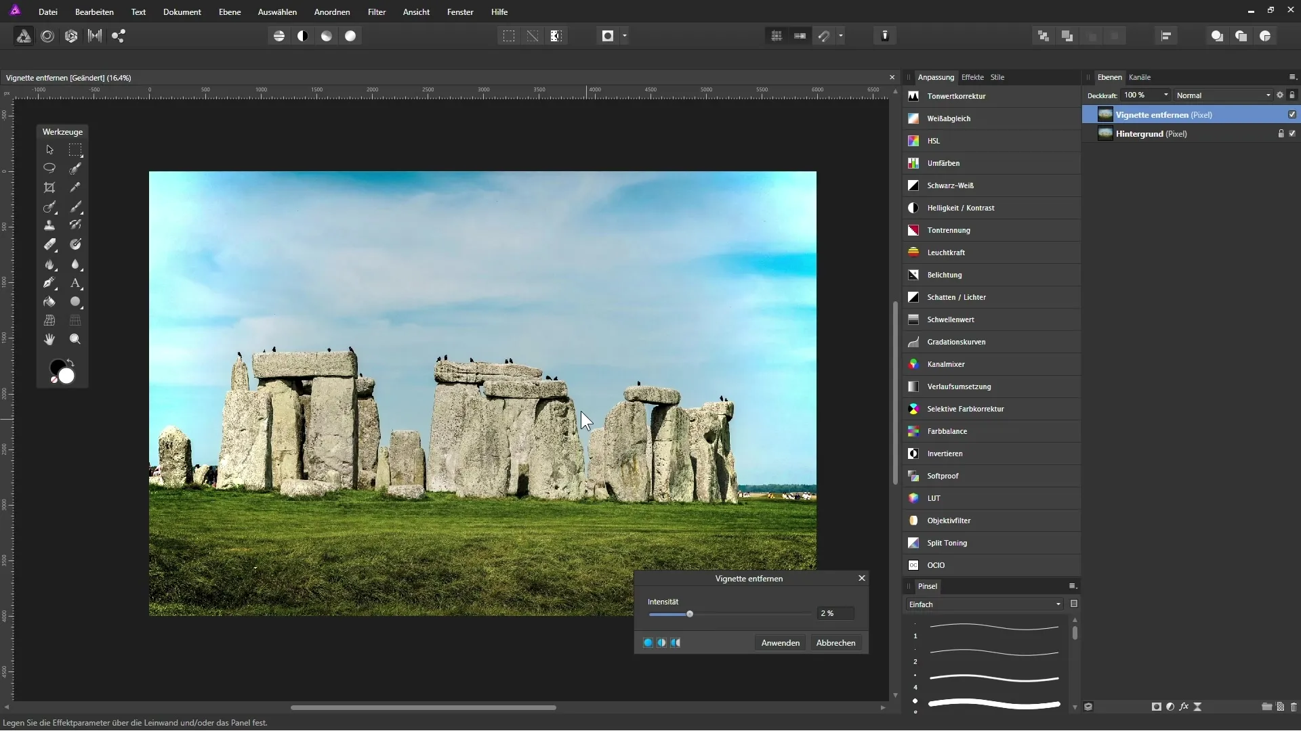The image size is (1301, 731).
Task: Toggle the layer lock beside blend mode
Action: [1292, 95]
